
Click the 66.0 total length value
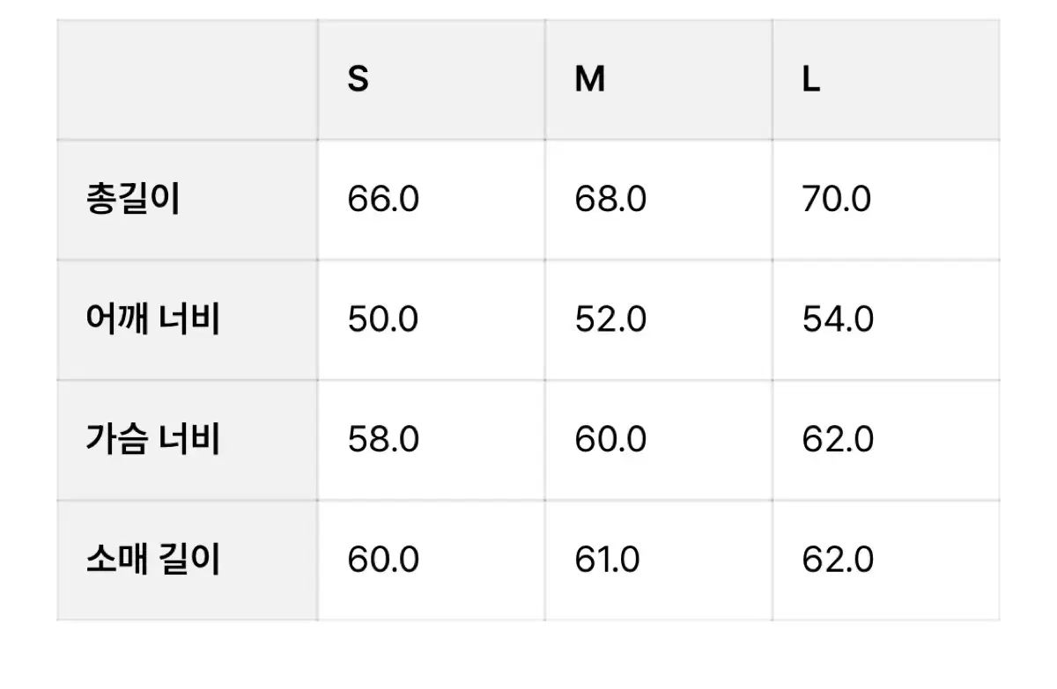(x=383, y=200)
